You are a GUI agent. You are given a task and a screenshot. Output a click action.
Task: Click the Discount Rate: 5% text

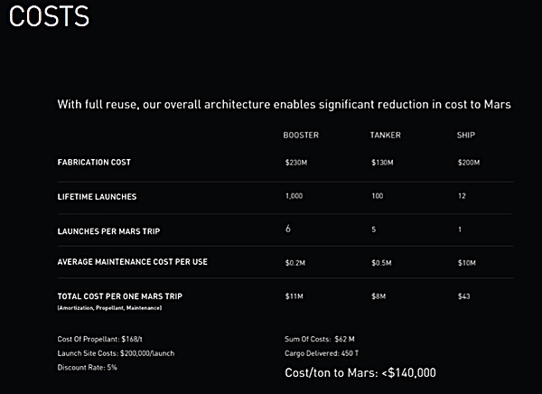coord(86,366)
